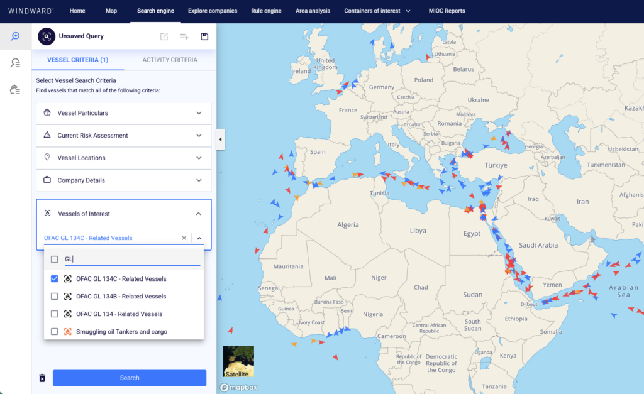This screenshot has width=644, height=394.
Task: Toggle the select-all checkbox beside GL filter
Action: pos(54,260)
